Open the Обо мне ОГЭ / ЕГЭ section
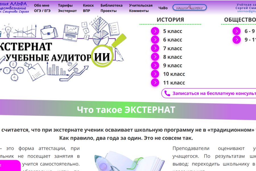Image resolution: width=256 pixels, height=171 pixels. 42,7
